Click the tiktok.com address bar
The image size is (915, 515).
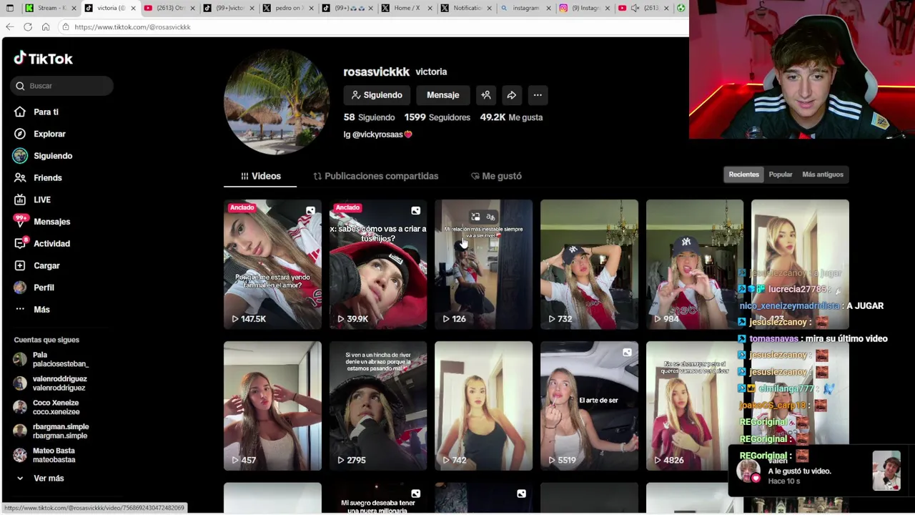click(372, 27)
